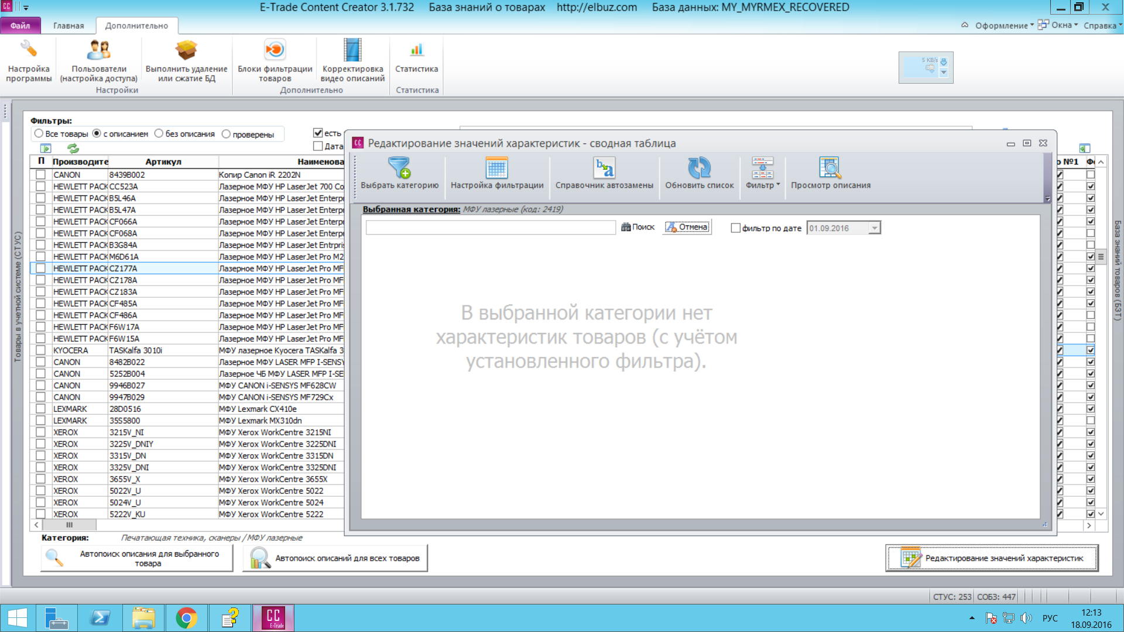Image resolution: width=1124 pixels, height=632 pixels.
Task: Click the Поиск button in the dialog
Action: tap(638, 227)
